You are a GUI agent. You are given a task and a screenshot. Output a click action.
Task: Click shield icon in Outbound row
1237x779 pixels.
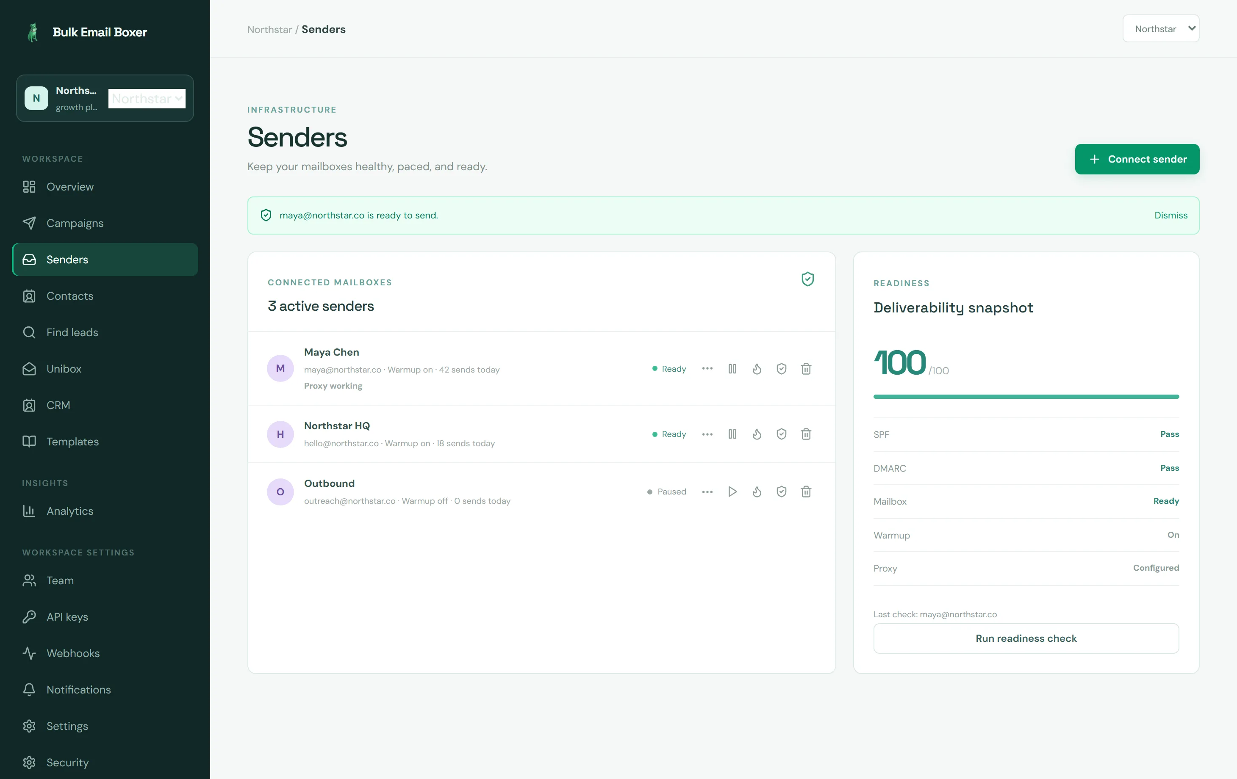[x=781, y=492]
